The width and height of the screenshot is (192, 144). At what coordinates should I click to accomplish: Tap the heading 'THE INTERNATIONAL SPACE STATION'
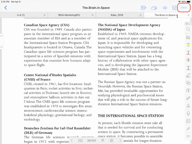(131, 116)
